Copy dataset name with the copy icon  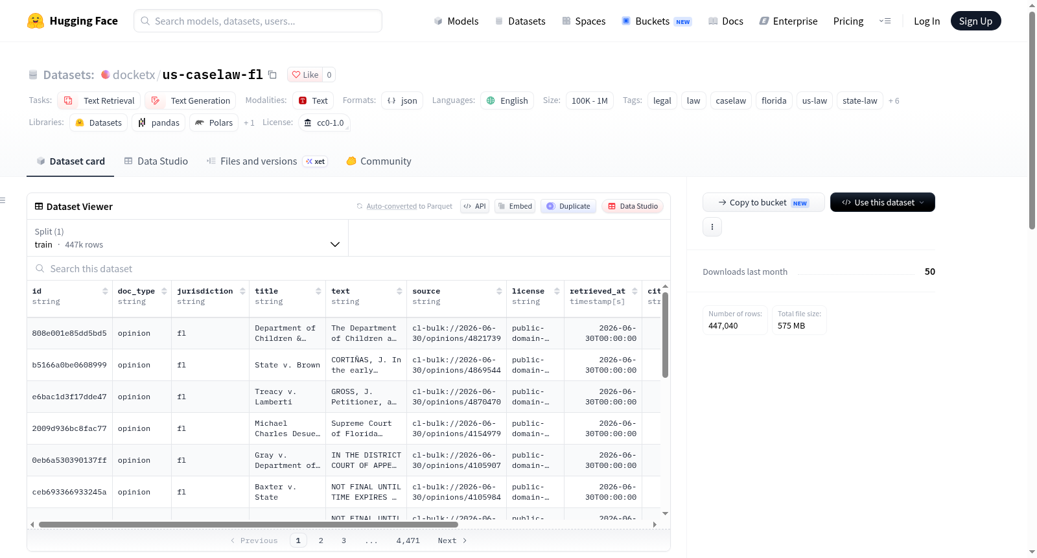pos(273,75)
